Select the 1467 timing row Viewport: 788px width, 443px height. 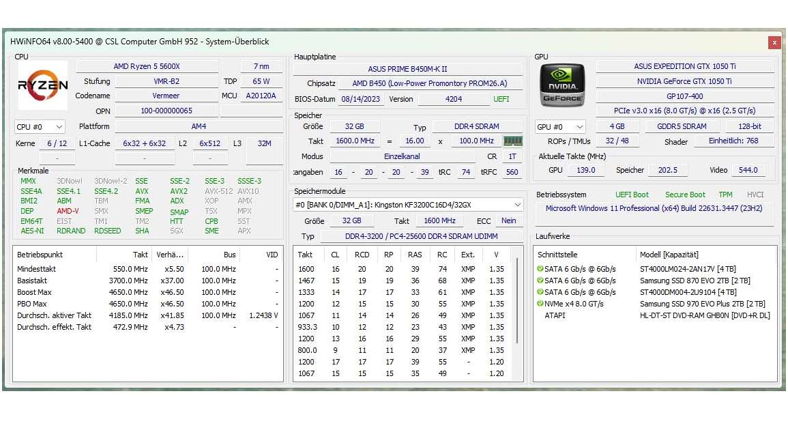[x=403, y=281]
